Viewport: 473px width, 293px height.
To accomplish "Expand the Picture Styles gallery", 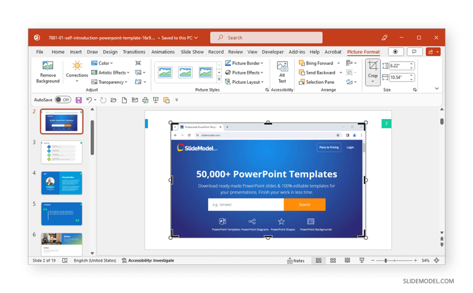I will point(219,80).
